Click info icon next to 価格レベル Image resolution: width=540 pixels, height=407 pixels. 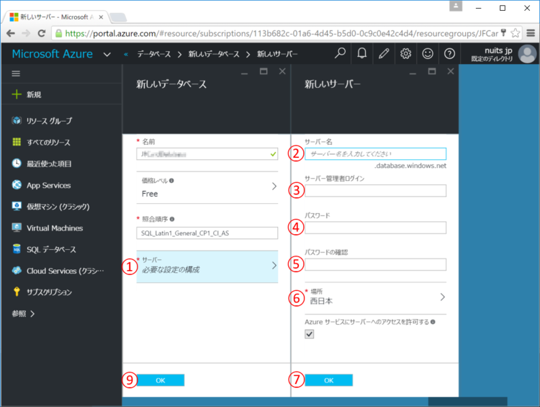point(171,180)
